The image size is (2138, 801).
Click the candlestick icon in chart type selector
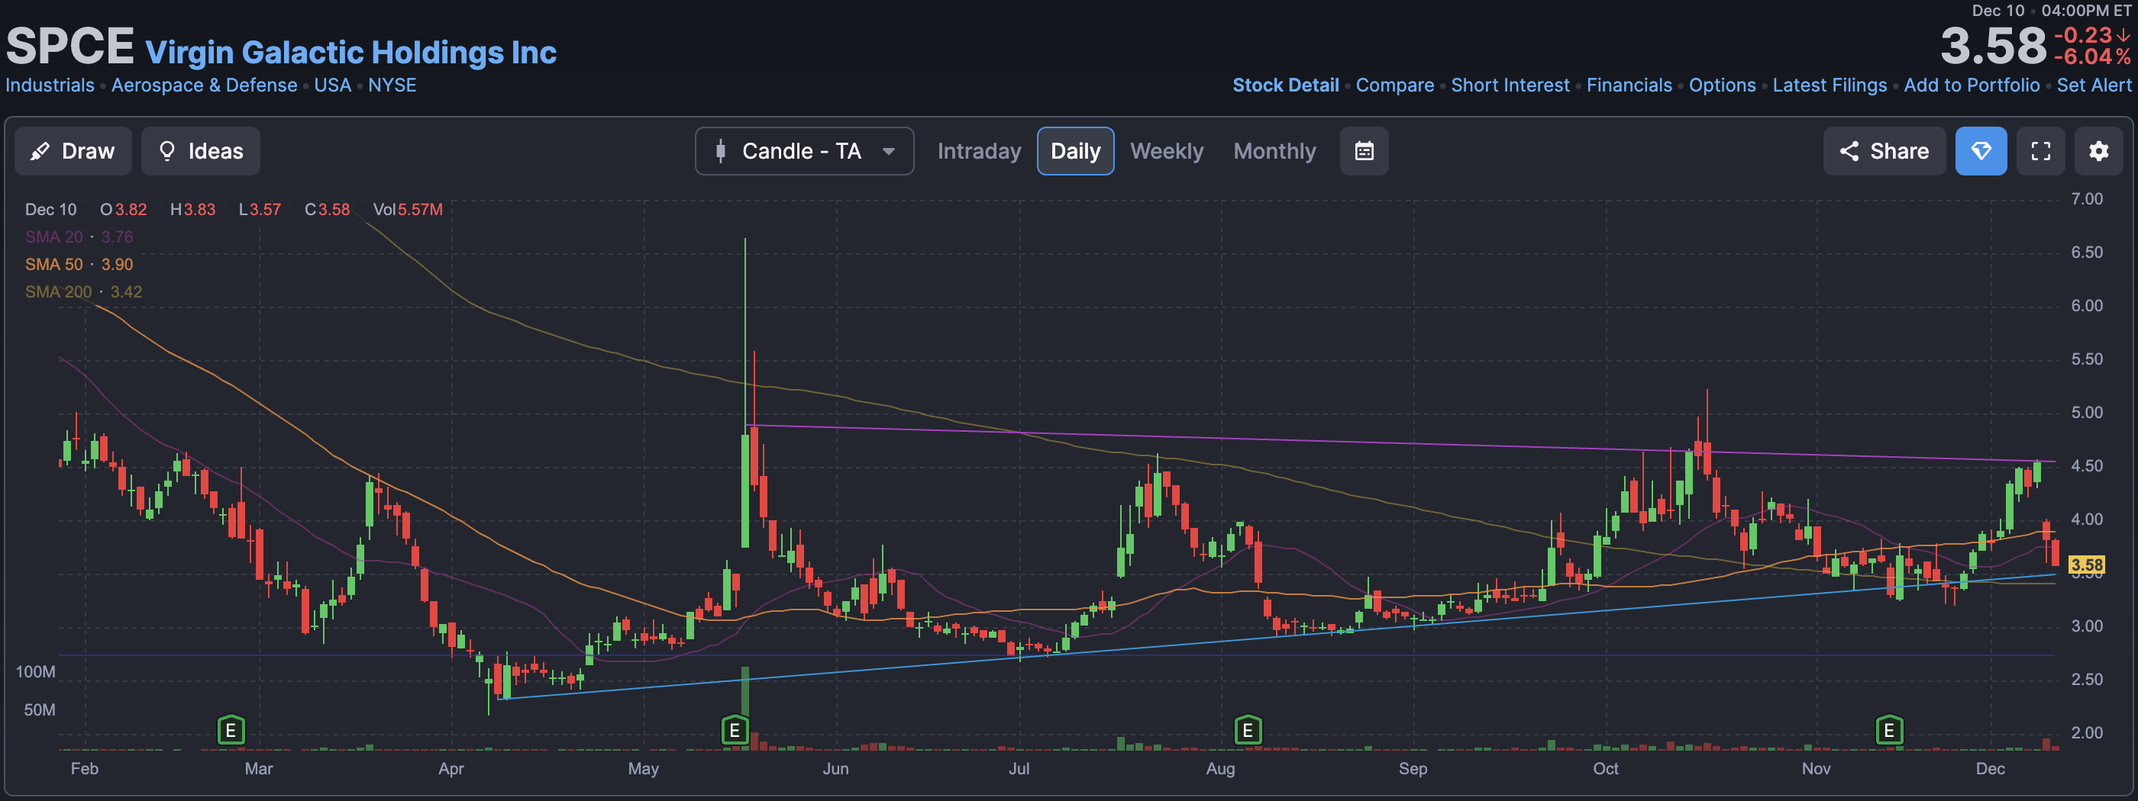tap(720, 151)
